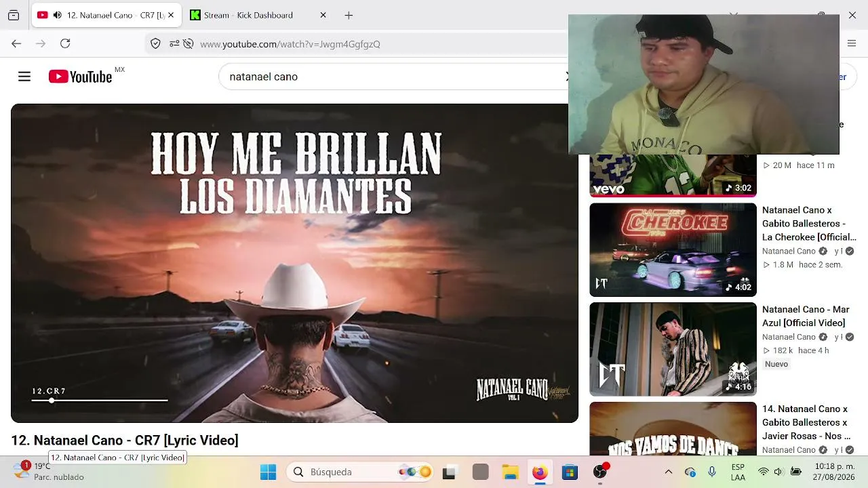868x488 pixels.
Task: Click the '20 M hace 11 m' view count text
Action: click(799, 165)
